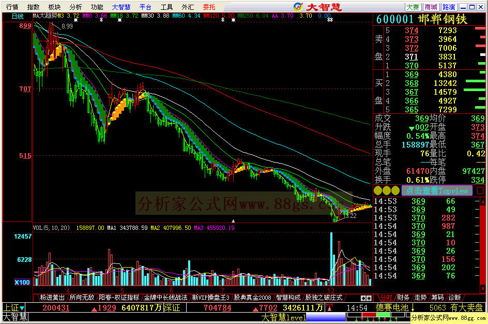Click buy level 3 volume 14579
Screen dimensions: 488x324
[445, 92]
